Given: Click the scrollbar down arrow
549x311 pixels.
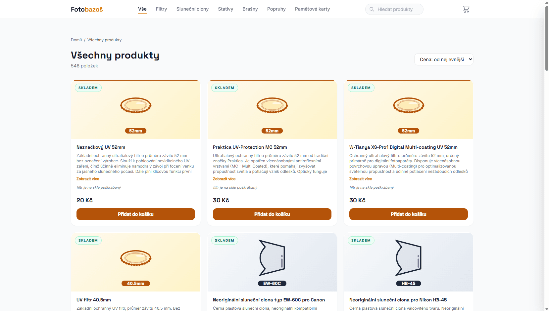Looking at the screenshot, I should (x=547, y=309).
